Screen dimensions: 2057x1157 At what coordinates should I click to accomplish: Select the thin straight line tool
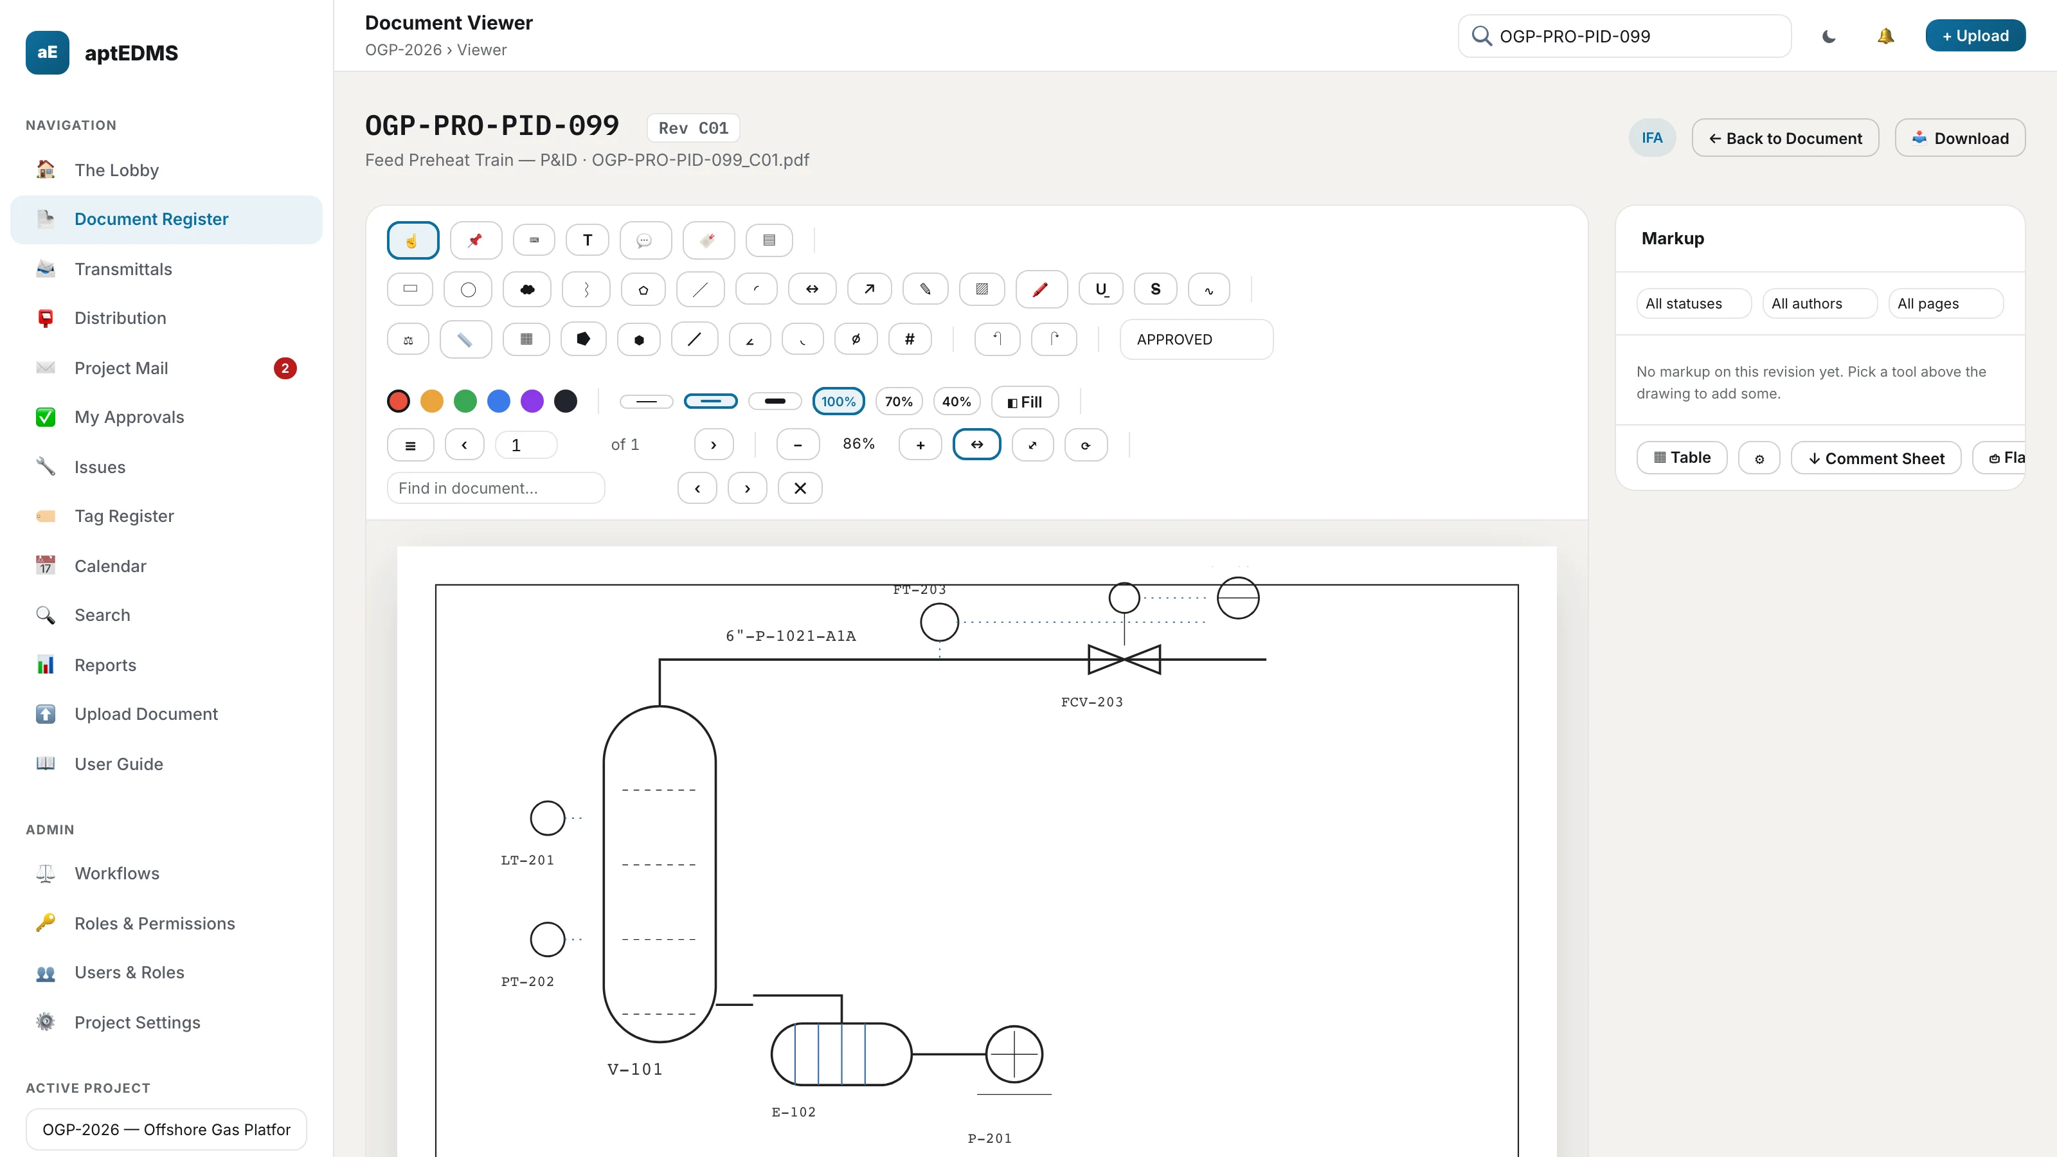(x=700, y=289)
